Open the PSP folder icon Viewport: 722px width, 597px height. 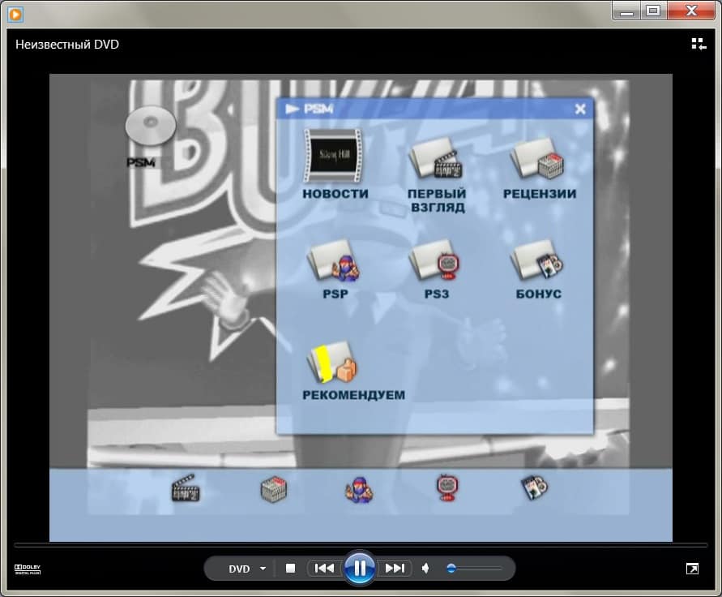point(334,260)
